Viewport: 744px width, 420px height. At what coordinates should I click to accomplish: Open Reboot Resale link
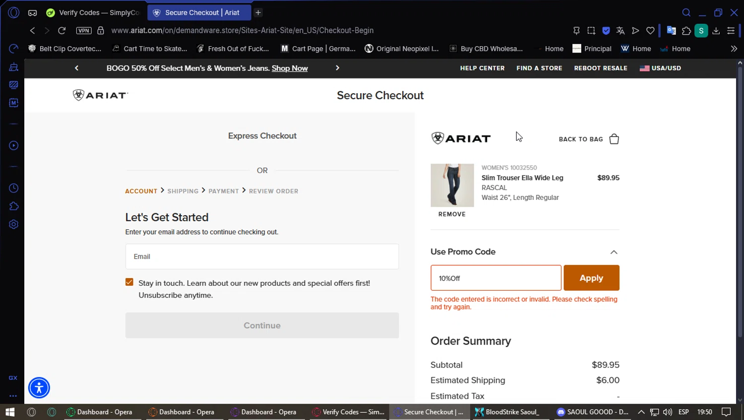point(601,68)
